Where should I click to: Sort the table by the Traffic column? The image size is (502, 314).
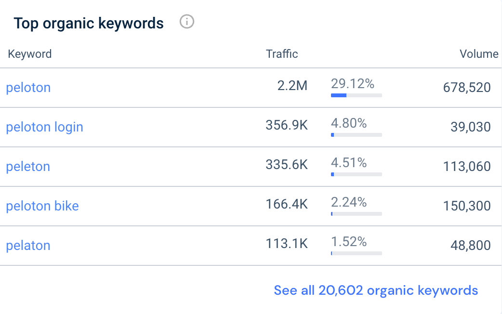pyautogui.click(x=282, y=54)
